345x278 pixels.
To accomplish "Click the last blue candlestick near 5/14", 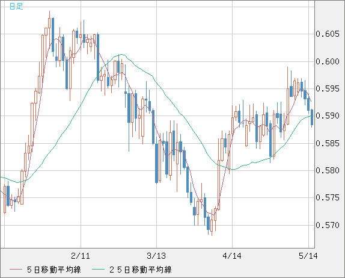I will 312,117.
